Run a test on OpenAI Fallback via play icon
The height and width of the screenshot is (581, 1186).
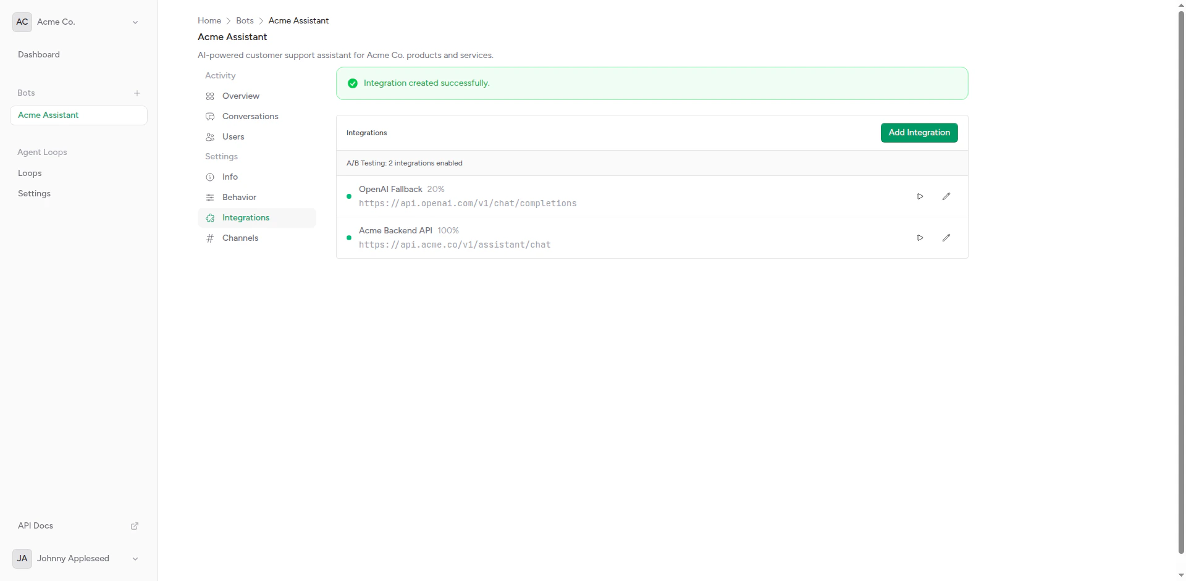coord(920,196)
